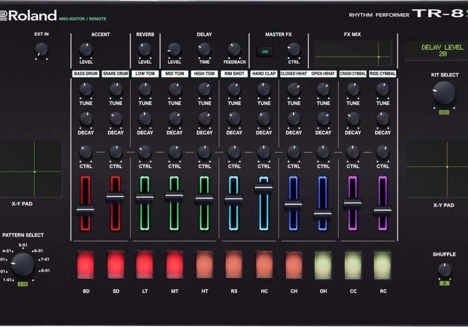This screenshot has height=327, width=468.
Task: Click the SHUFFLE knob
Action: click(x=444, y=270)
